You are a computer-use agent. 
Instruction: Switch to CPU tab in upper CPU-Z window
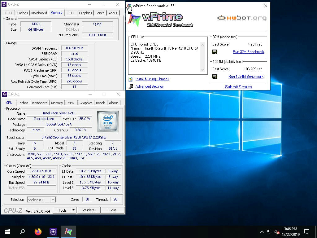tap(8, 13)
